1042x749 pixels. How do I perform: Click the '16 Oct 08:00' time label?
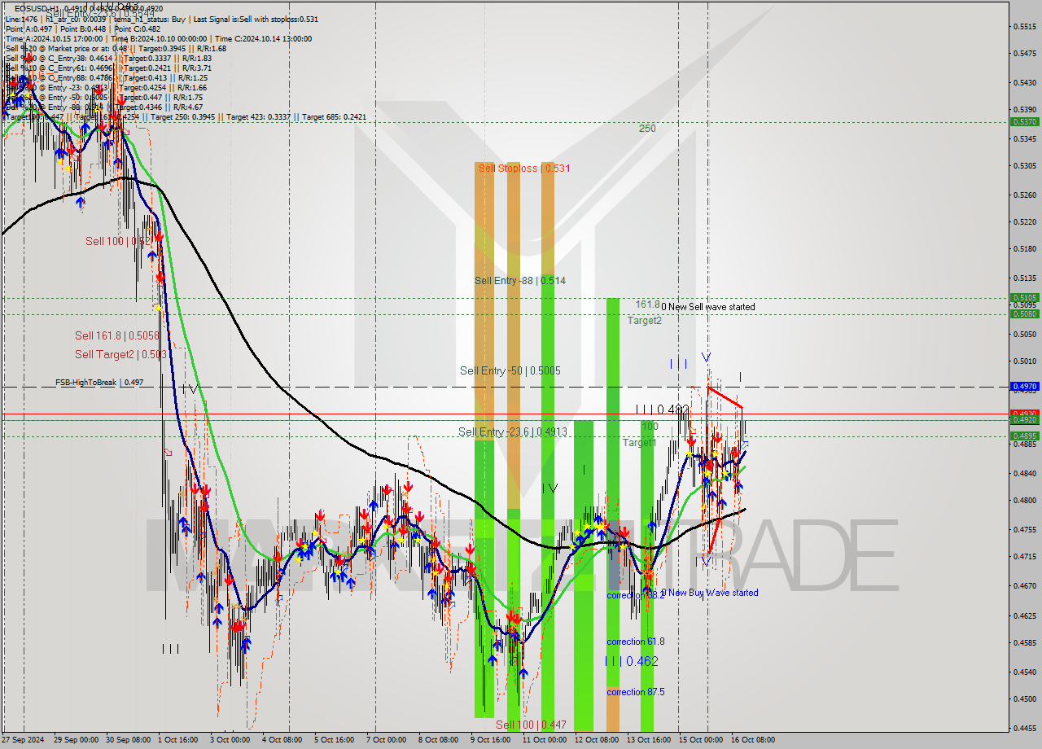click(753, 740)
